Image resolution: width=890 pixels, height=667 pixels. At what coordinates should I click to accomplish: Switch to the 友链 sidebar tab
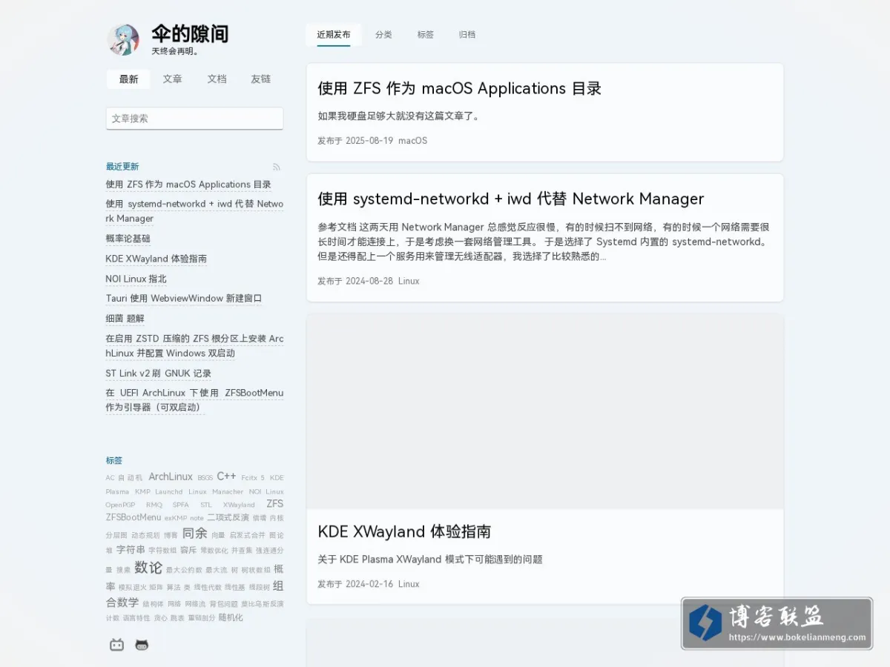(261, 79)
